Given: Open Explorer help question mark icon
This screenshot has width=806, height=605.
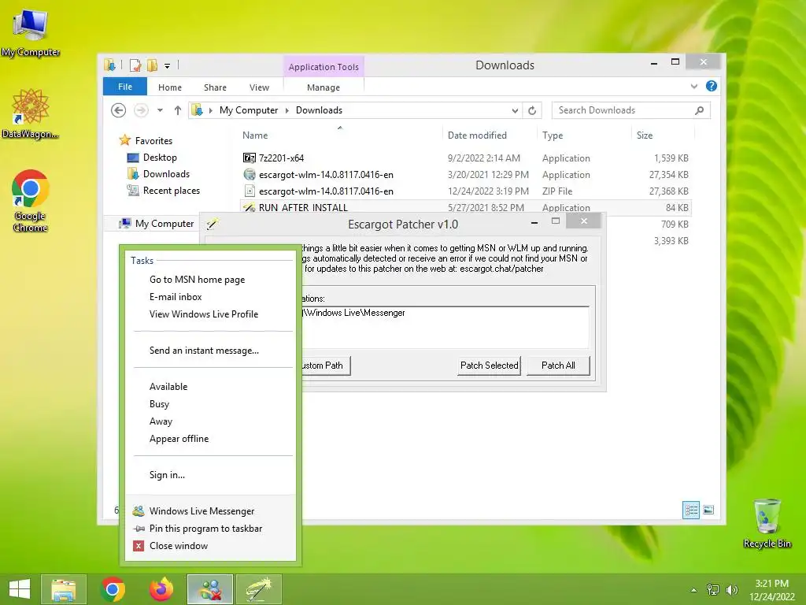Looking at the screenshot, I should [x=712, y=86].
